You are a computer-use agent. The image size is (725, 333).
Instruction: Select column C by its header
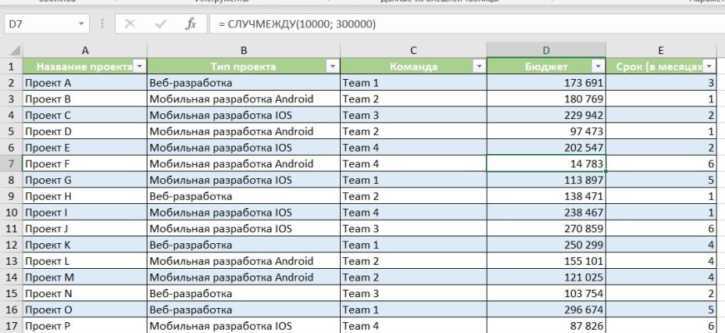pyautogui.click(x=412, y=50)
